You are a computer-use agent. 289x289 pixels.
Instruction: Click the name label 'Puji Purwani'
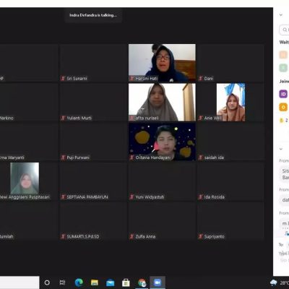tap(78, 158)
